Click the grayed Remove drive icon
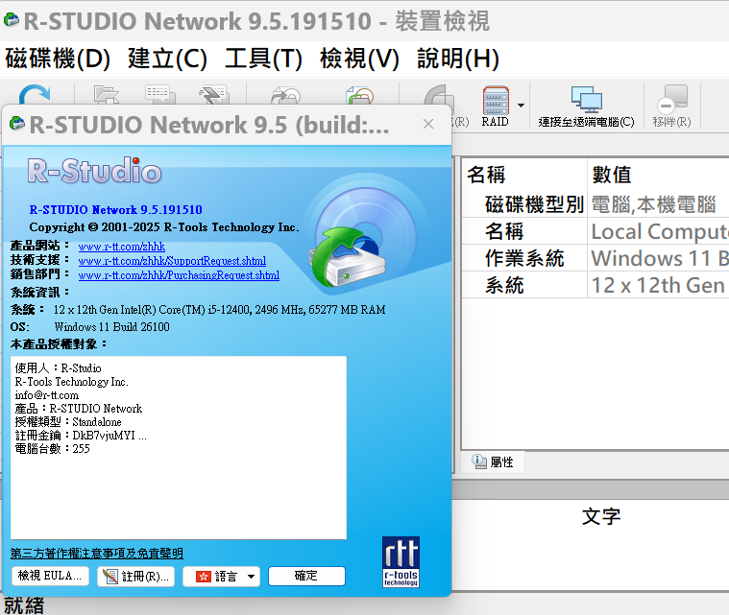Image resolution: width=729 pixels, height=615 pixels. pyautogui.click(x=672, y=100)
